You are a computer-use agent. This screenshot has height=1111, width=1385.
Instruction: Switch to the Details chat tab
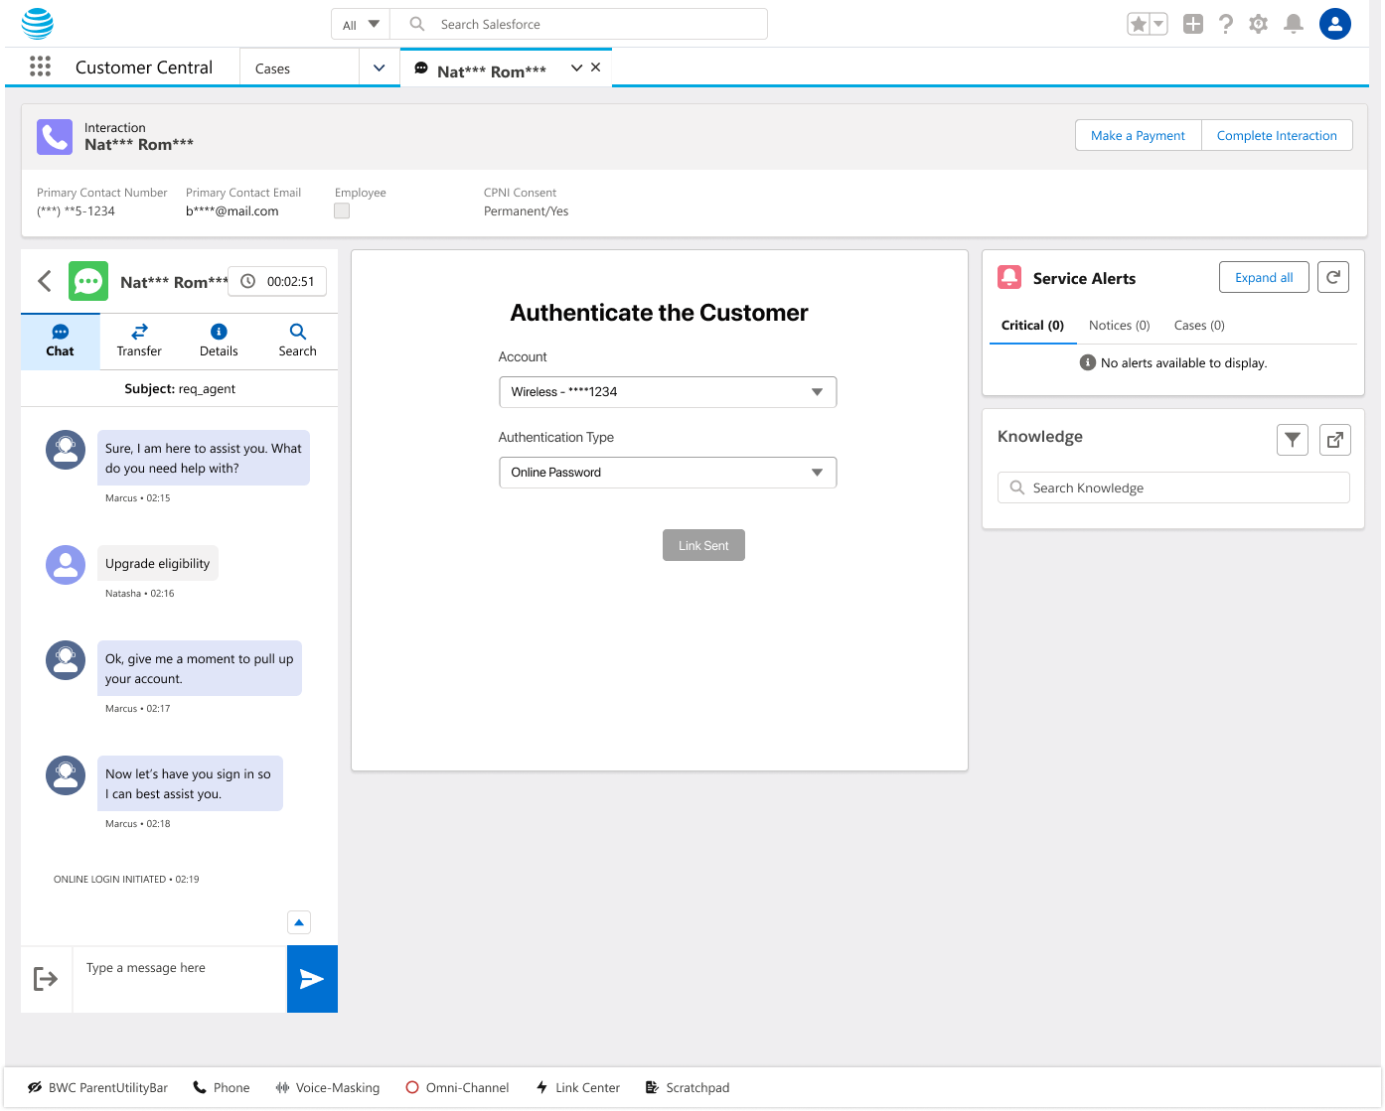(219, 341)
